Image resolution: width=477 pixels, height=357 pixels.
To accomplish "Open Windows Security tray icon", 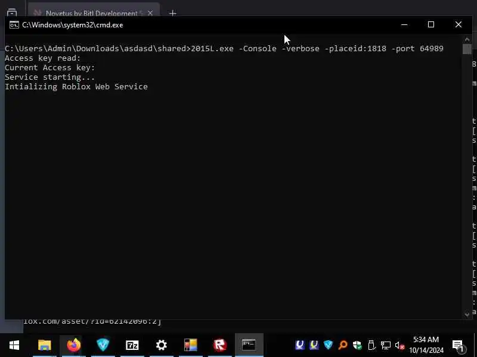I will coord(357,345).
